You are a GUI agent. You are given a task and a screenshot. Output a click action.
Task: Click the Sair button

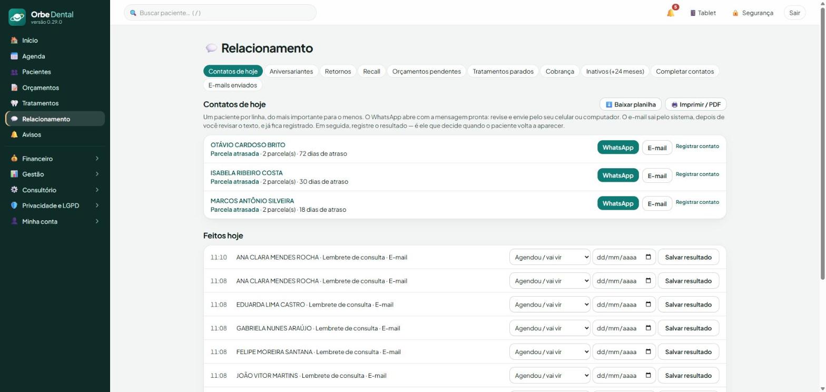coord(794,13)
